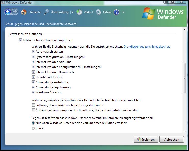Disable the Windows-Add-Ons agent

(x=33, y=92)
